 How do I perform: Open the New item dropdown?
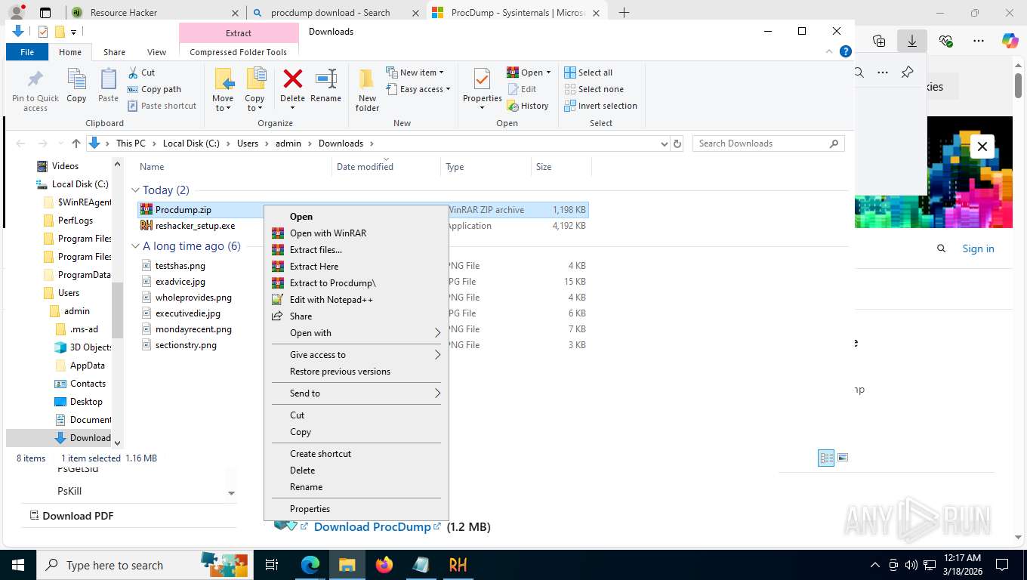415,72
